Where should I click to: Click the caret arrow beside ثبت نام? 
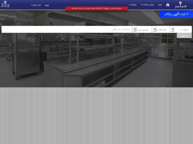coord(32,5)
